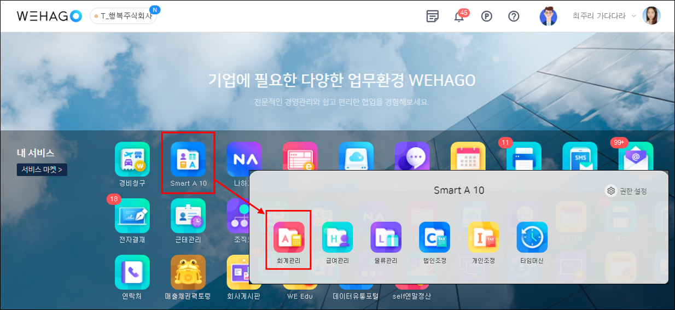675x310 pixels.
Task: Open the 회계관리 accounting app icon
Action: 289,237
